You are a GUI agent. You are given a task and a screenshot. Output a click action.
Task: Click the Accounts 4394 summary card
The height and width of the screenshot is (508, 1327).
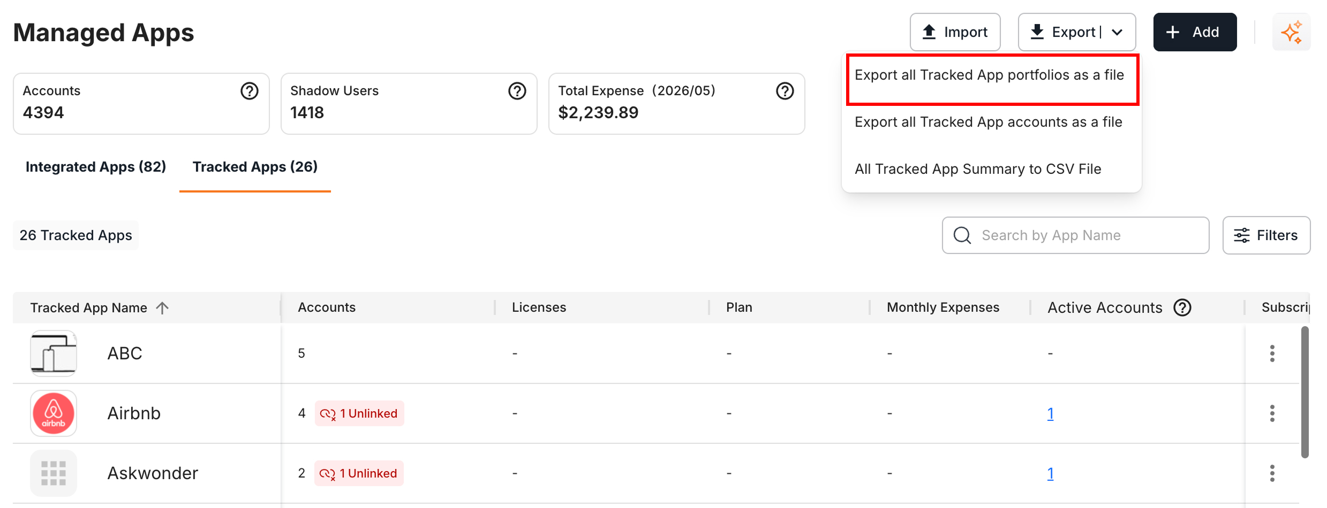tap(141, 104)
